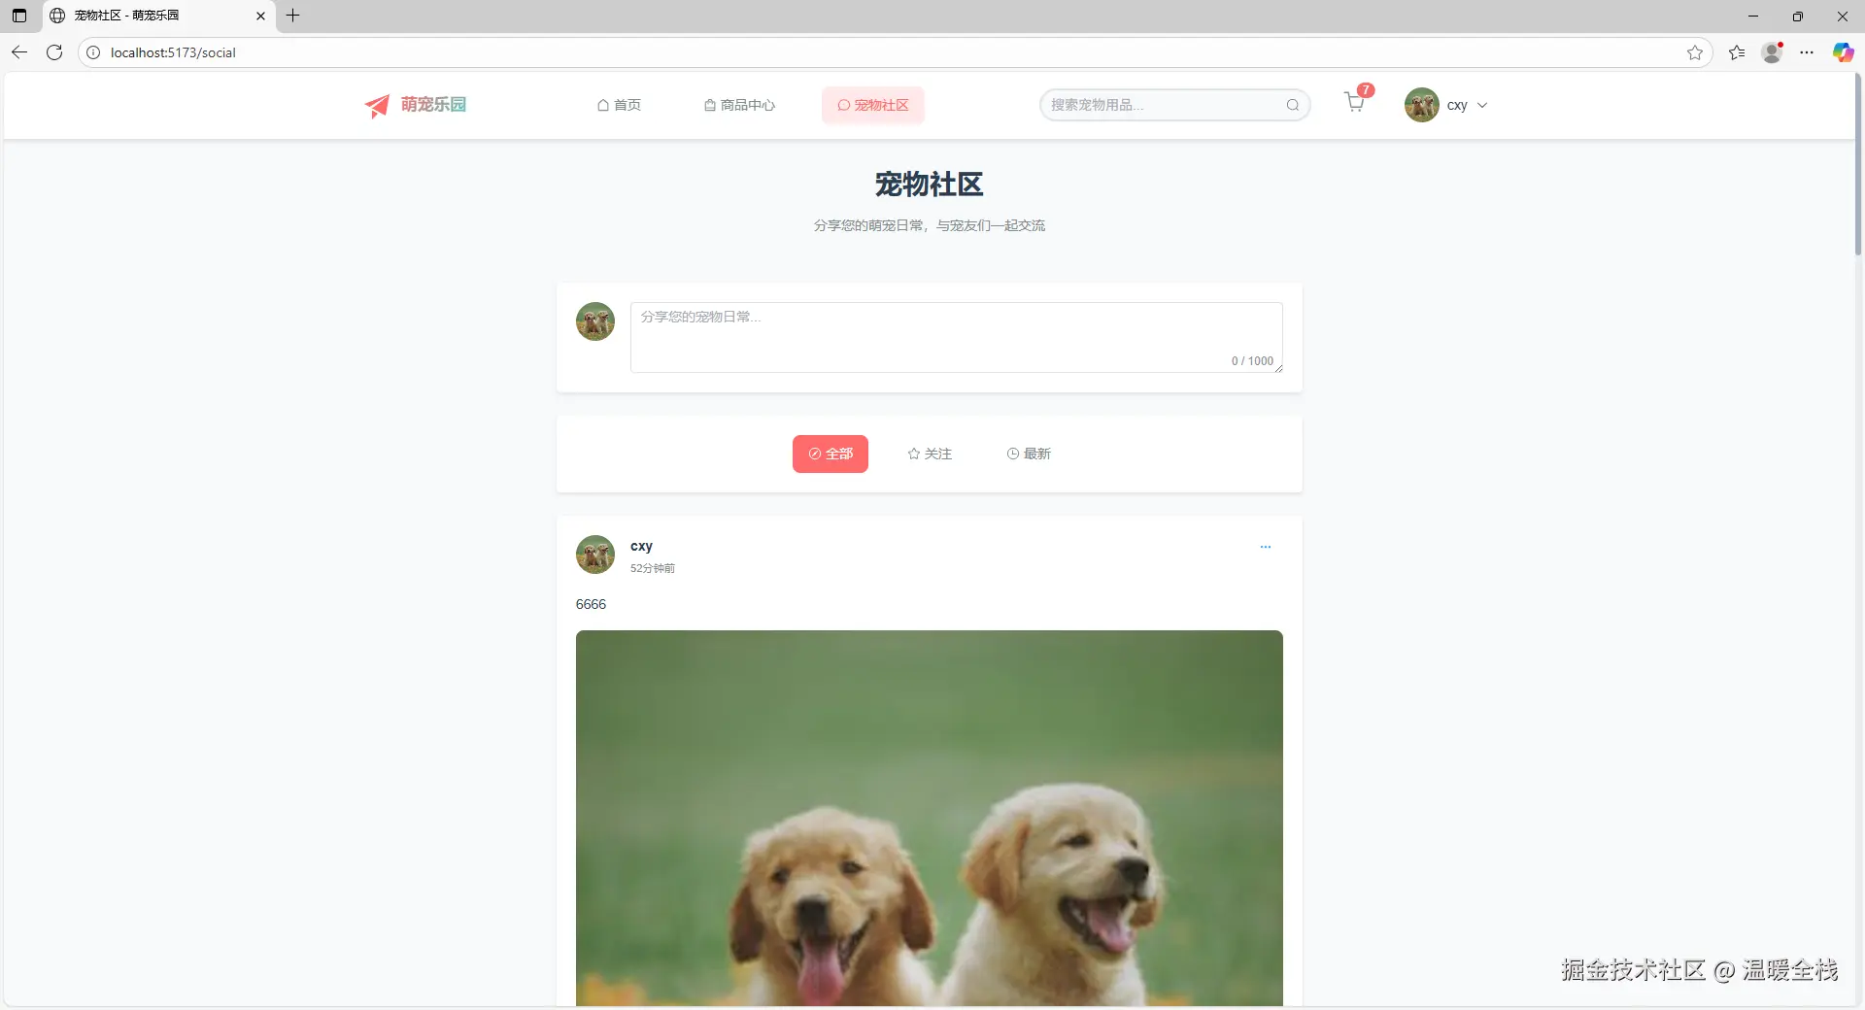Viewport: 1865px width, 1010px height.
Task: Click the 宠物社区 page heading
Action: [930, 184]
